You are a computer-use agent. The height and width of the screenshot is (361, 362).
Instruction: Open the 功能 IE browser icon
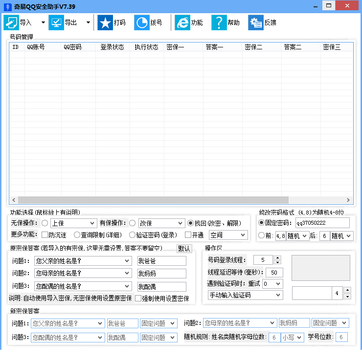[x=182, y=22]
